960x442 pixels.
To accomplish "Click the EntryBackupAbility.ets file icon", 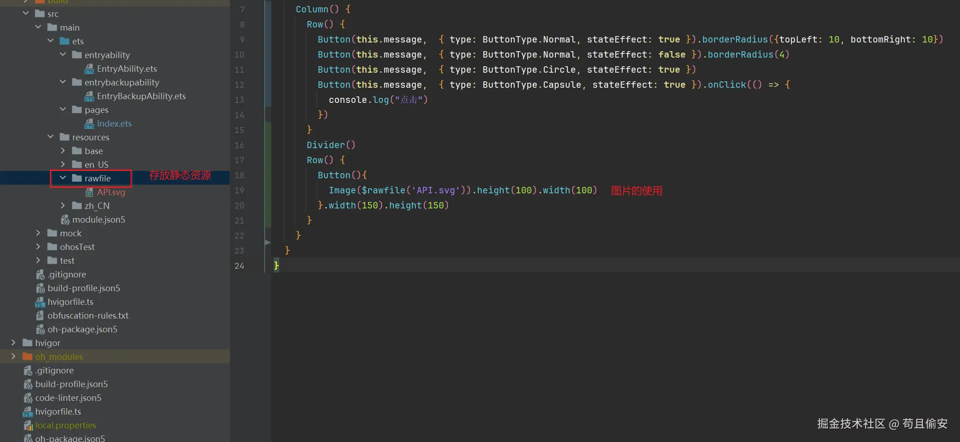I will point(89,96).
